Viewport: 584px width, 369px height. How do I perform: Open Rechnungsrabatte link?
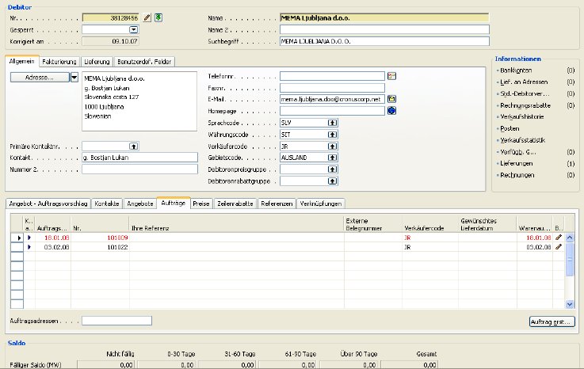click(x=525, y=105)
